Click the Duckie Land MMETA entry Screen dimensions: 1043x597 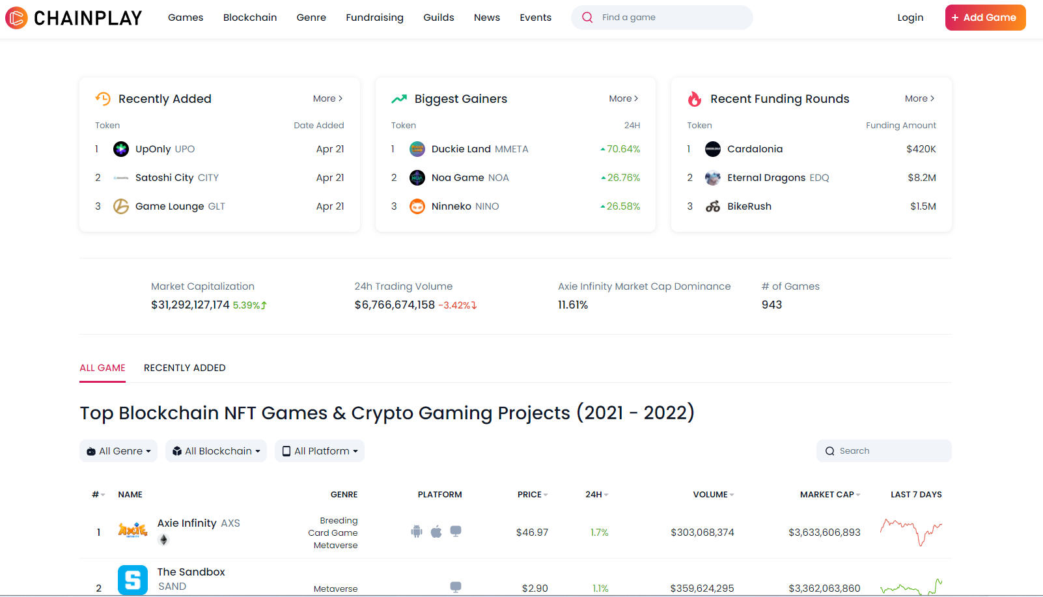480,149
